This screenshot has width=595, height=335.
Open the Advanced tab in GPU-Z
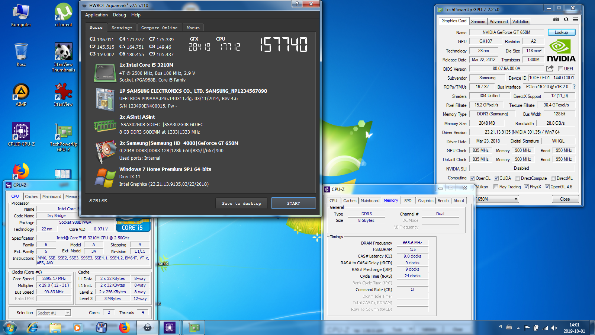point(498,22)
